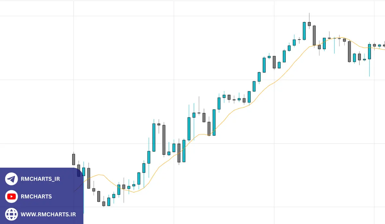This screenshot has height=224, width=385.
Task: Visit the WWW.RMCHARTS.IR website link
Action: click(x=48, y=214)
